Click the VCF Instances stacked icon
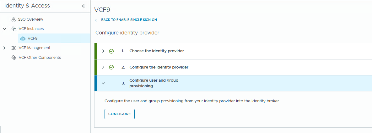Screen dimensions: 372x133 [x=13, y=29]
